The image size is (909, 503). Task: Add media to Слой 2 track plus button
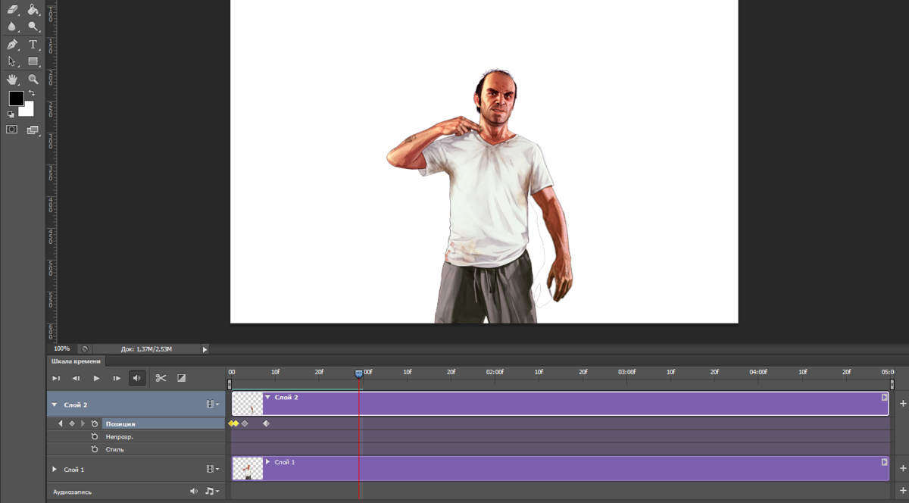tap(901, 404)
